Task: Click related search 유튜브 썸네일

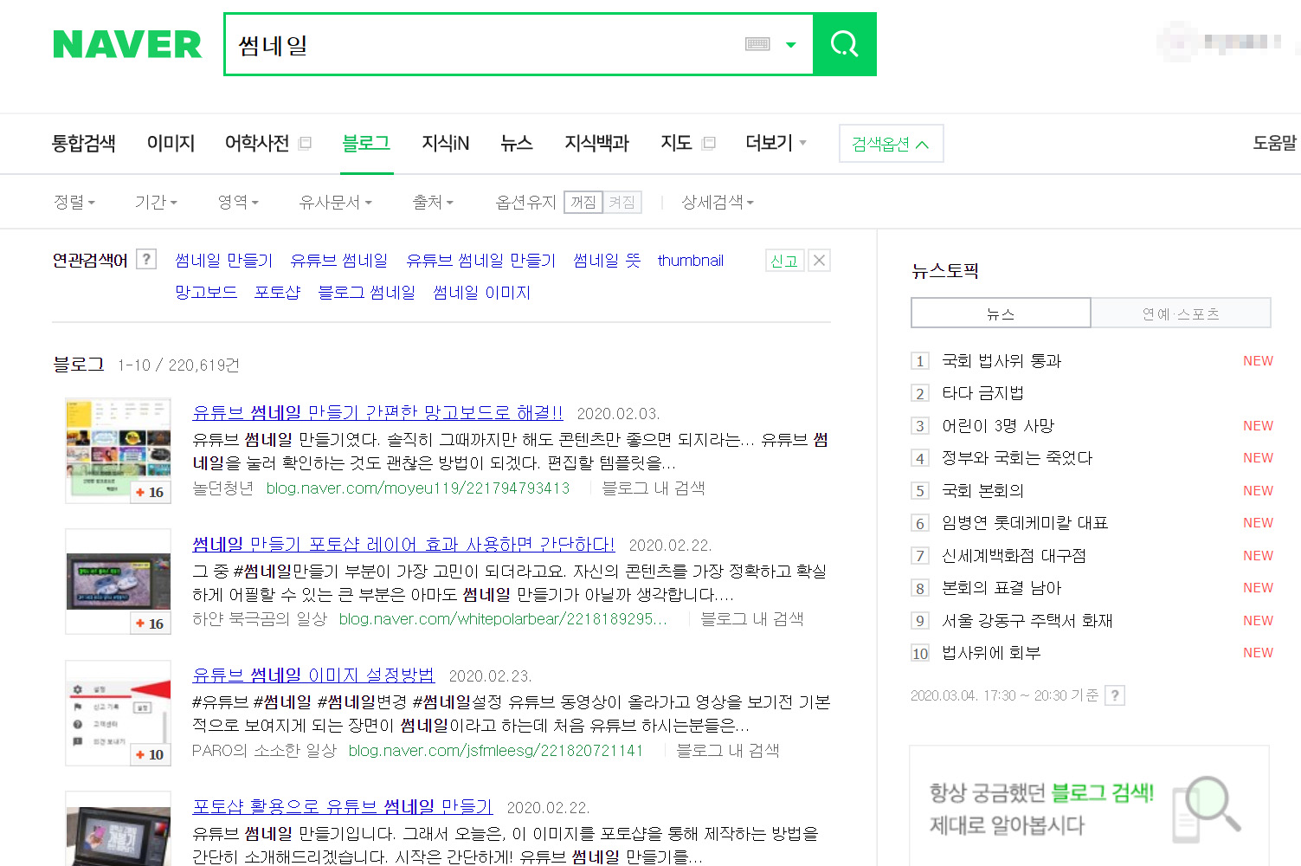Action: coord(339,261)
